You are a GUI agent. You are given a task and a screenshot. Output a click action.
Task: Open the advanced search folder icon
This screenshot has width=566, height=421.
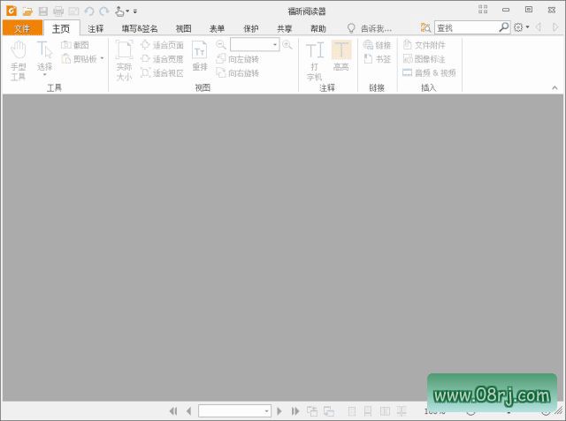pyautogui.click(x=425, y=27)
